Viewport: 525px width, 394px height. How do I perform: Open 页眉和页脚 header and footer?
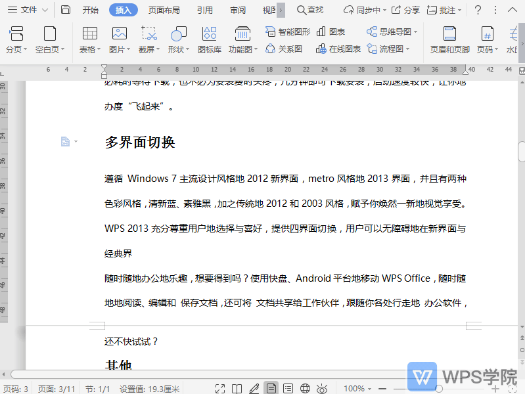(x=449, y=40)
